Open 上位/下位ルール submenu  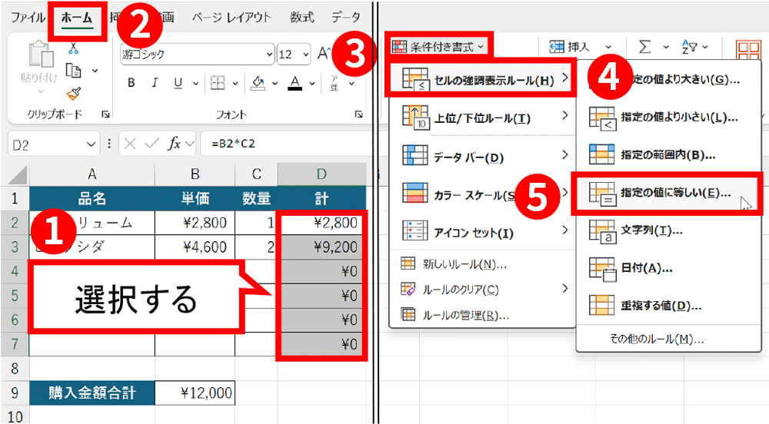482,118
